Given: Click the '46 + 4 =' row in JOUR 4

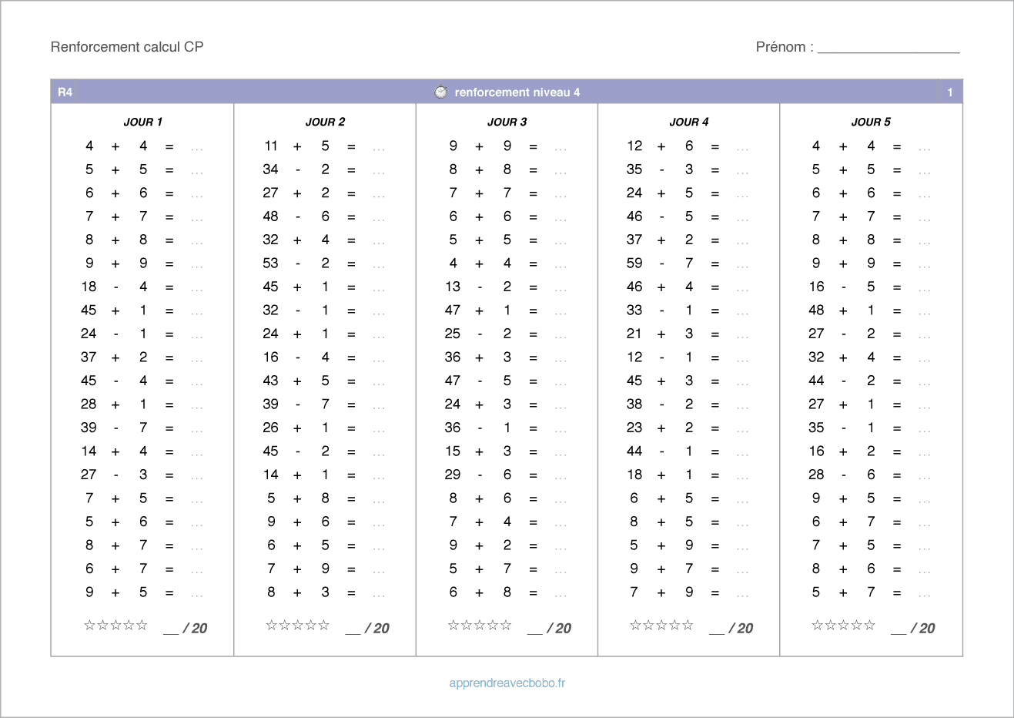Looking at the screenshot, I should coord(688,287).
